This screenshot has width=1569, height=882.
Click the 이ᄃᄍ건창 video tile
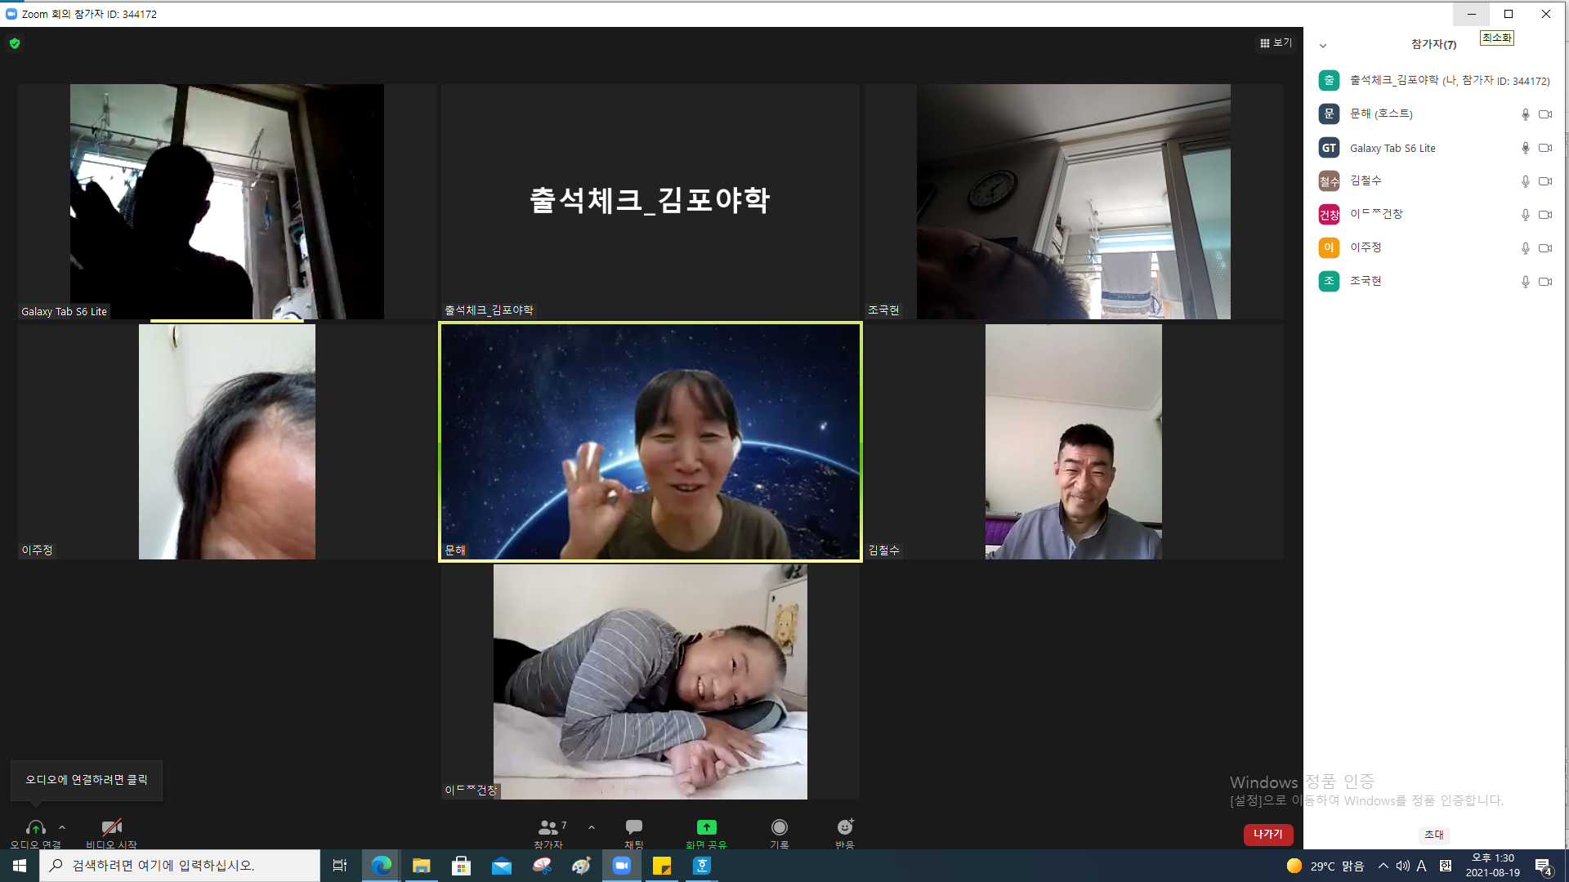coord(650,682)
